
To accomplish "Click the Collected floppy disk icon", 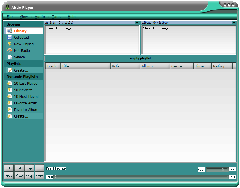I will pos(10,37).
